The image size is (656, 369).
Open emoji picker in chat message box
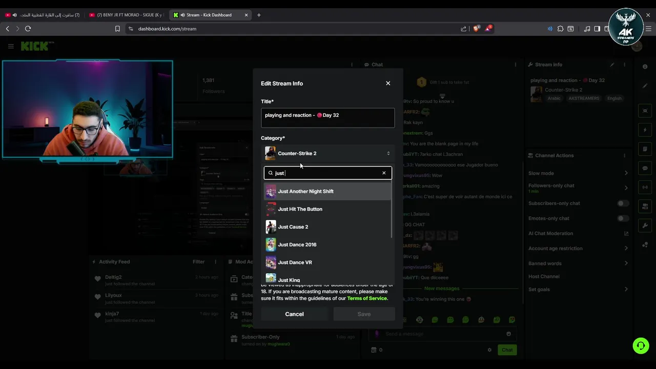(x=508, y=334)
